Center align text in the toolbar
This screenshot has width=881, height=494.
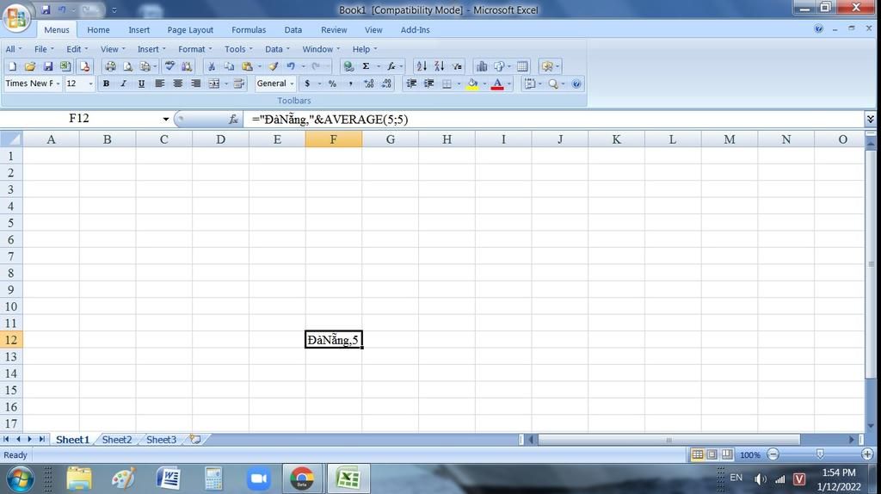[x=177, y=83]
